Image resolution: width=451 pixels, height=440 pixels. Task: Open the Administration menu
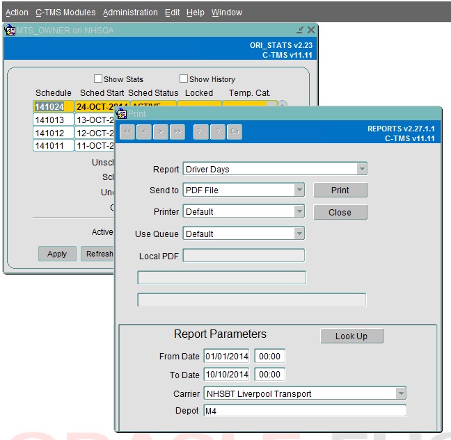[130, 13]
